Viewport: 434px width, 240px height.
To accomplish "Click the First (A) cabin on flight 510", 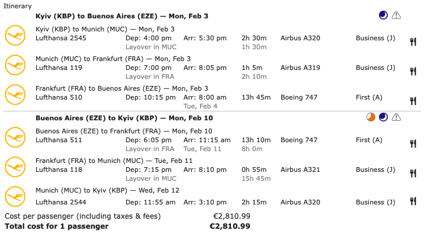I will [369, 97].
